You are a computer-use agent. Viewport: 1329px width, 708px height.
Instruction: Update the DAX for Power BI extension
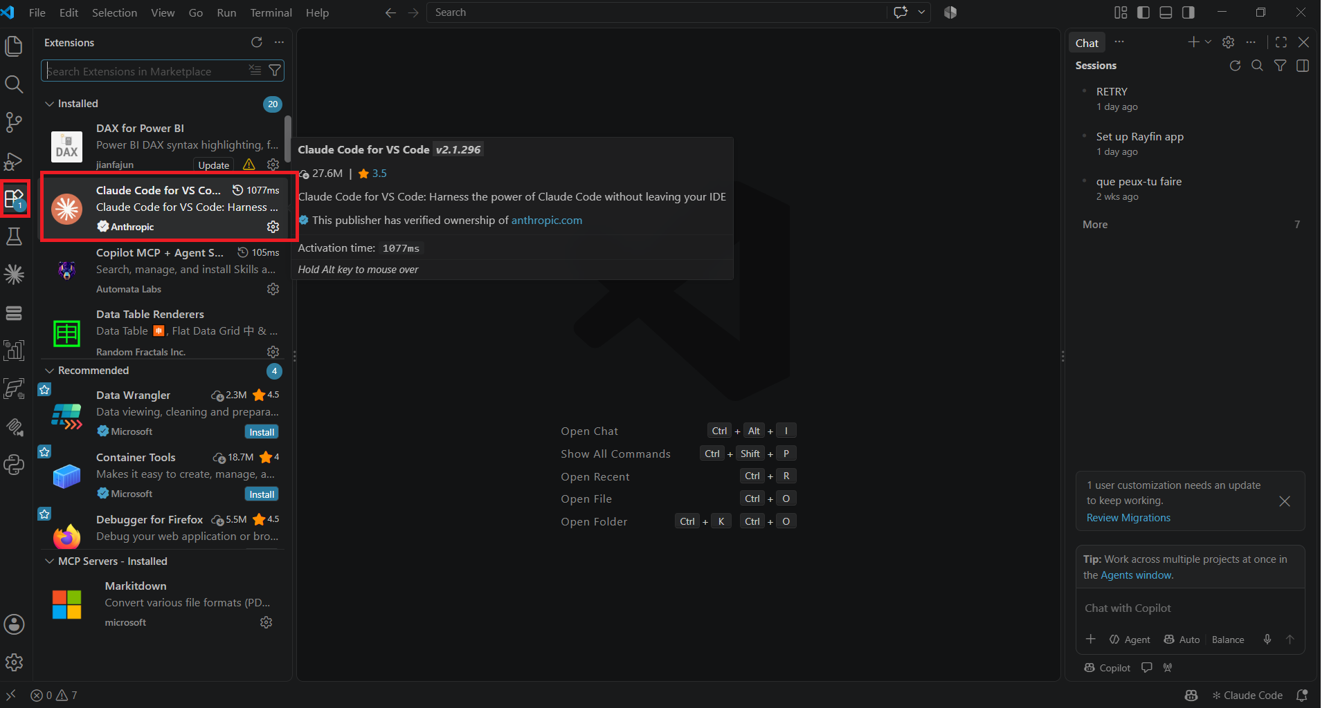pos(214,165)
